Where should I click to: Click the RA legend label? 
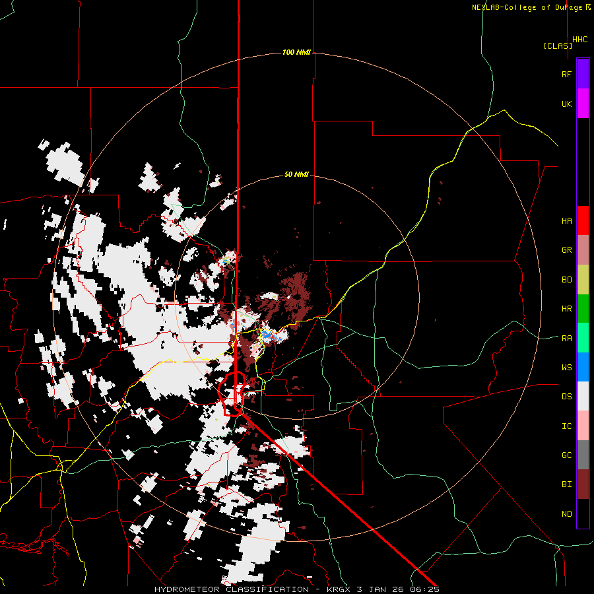(566, 339)
